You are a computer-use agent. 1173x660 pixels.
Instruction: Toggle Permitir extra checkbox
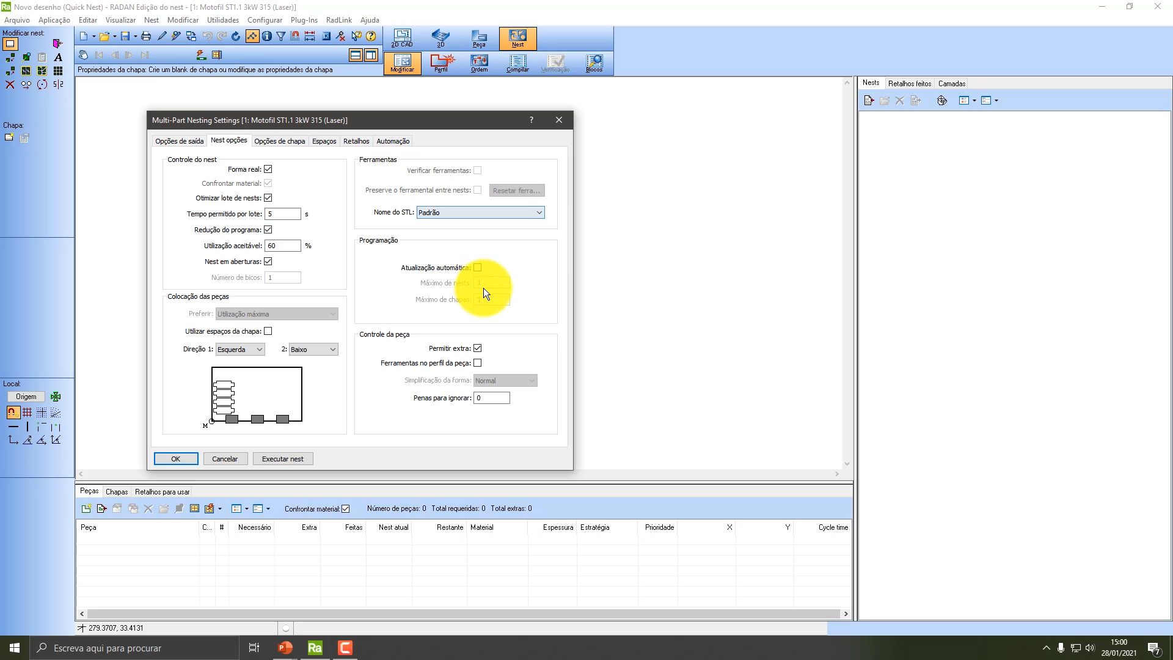pyautogui.click(x=477, y=348)
